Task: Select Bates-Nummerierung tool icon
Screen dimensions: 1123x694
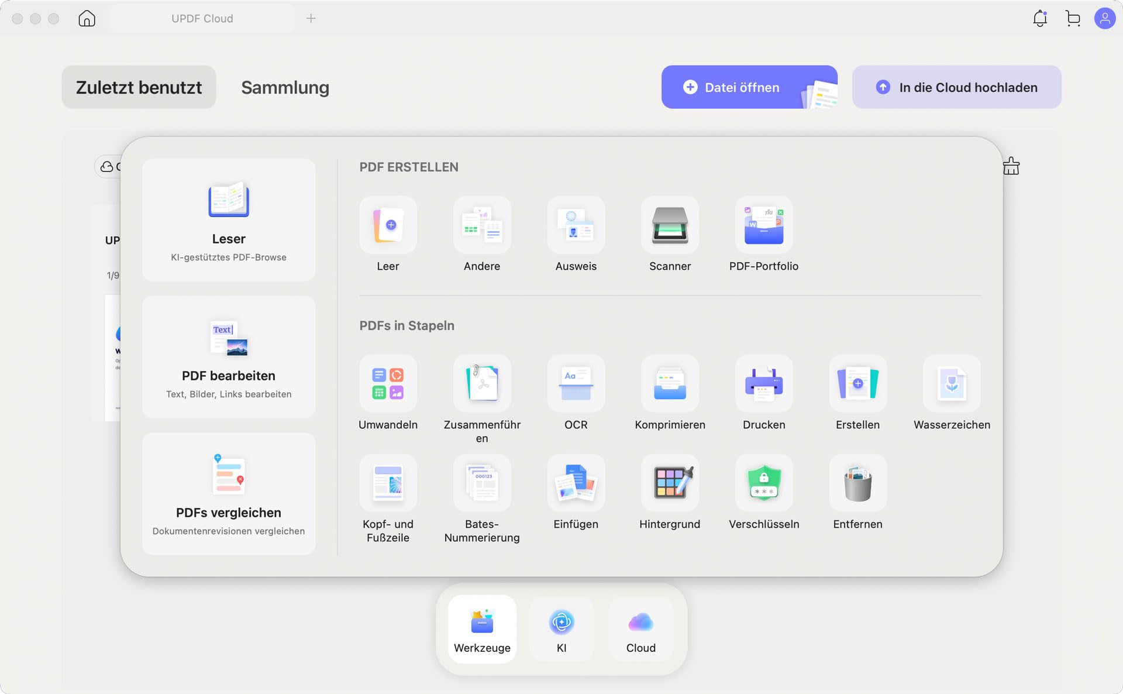Action: point(482,483)
